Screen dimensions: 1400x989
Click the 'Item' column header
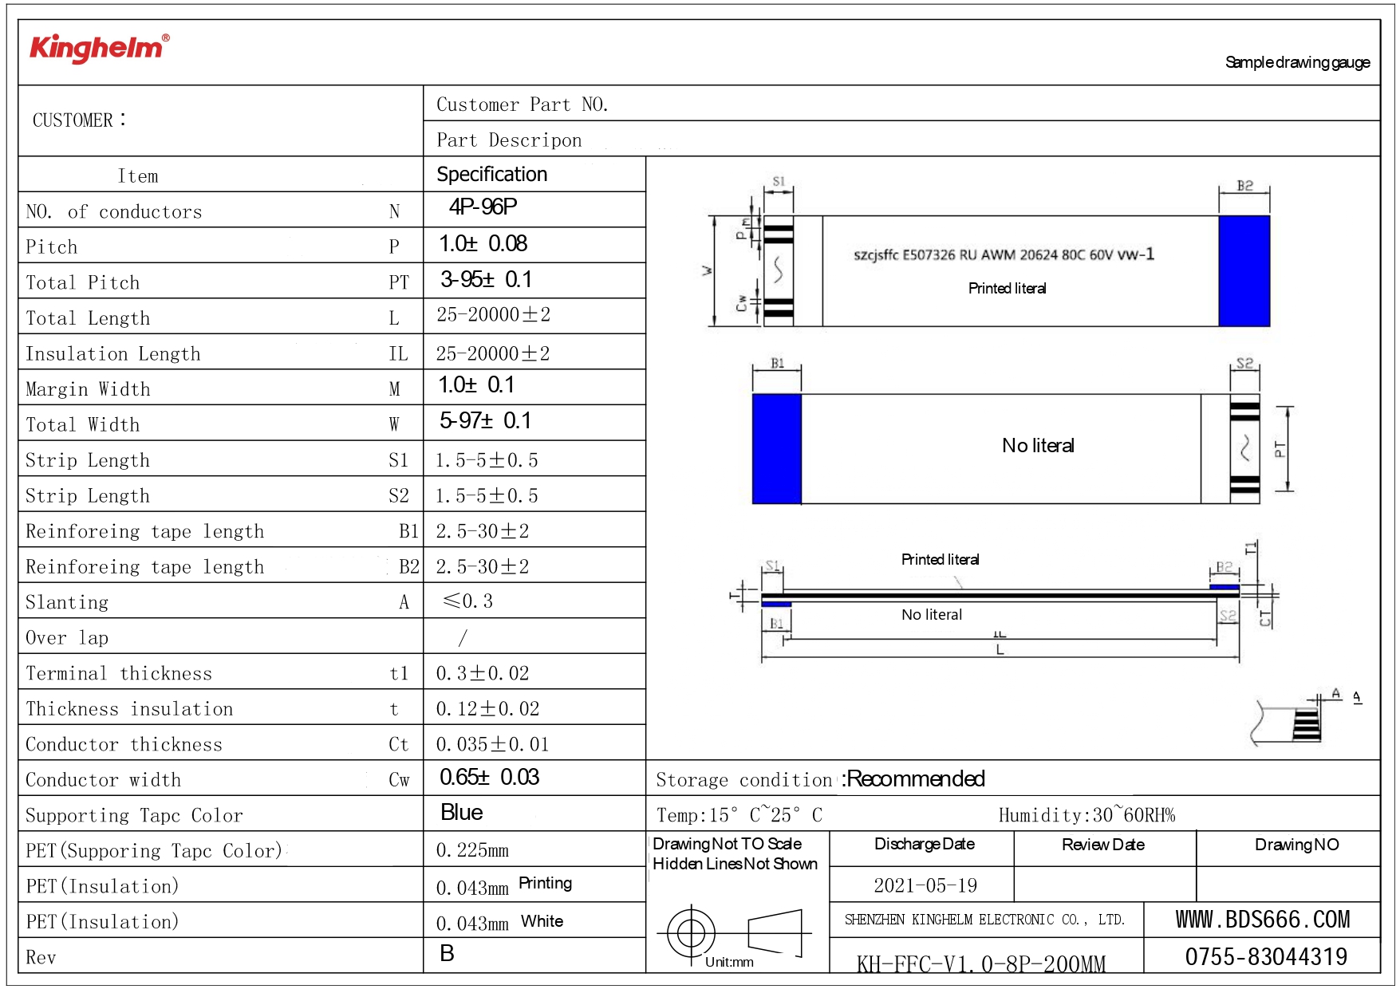pyautogui.click(x=138, y=176)
